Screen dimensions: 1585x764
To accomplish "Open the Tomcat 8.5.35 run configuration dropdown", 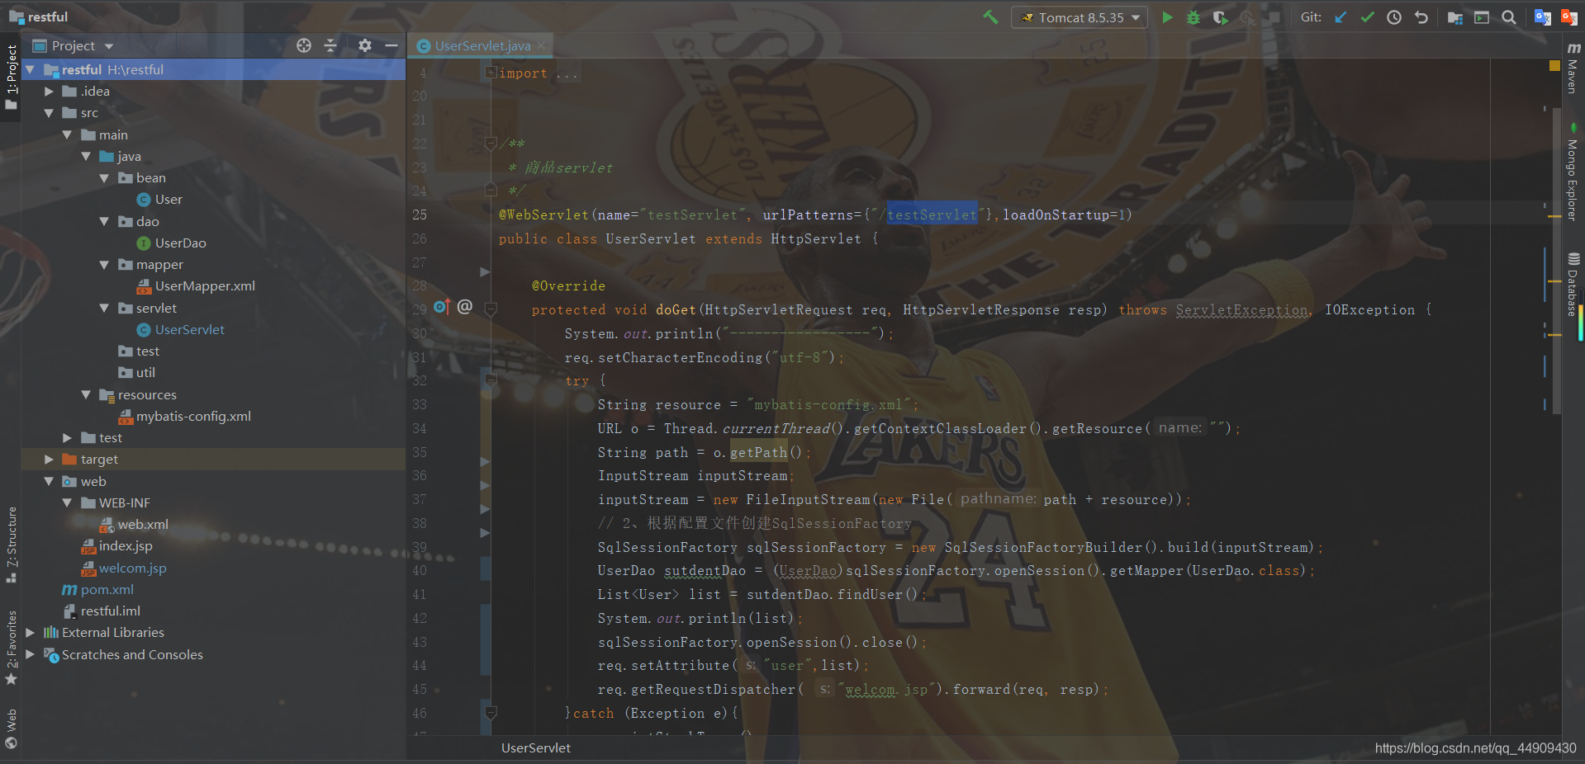I will point(1080,17).
